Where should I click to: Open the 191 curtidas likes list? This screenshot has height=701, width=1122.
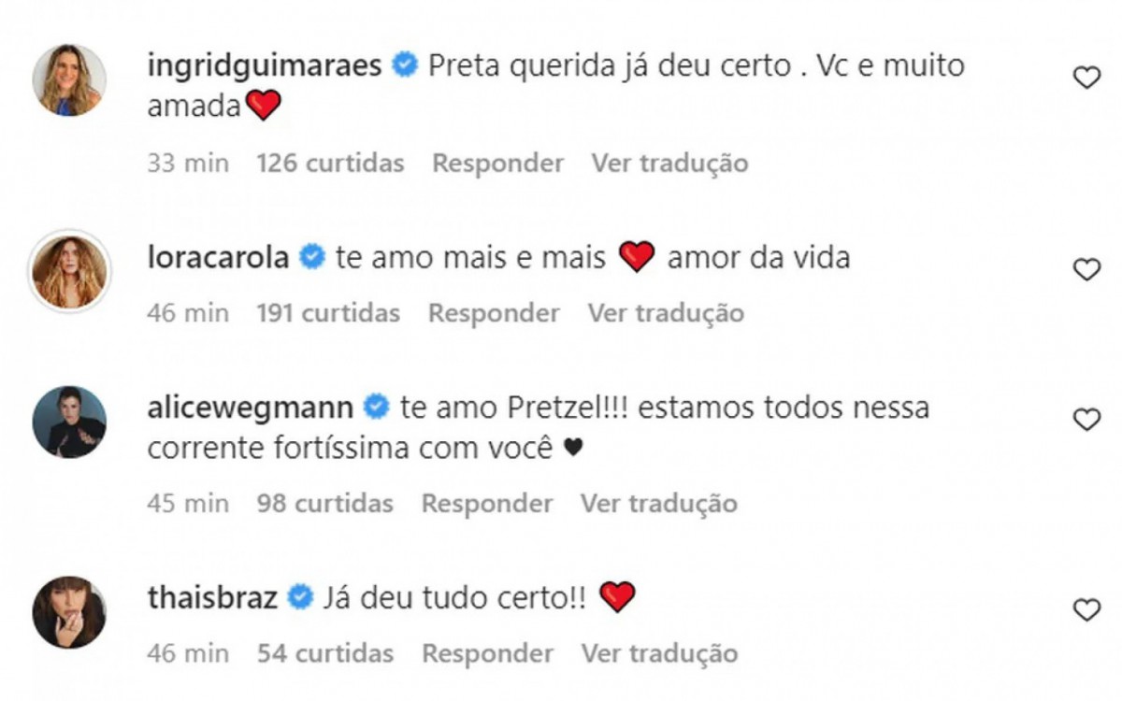point(328,313)
